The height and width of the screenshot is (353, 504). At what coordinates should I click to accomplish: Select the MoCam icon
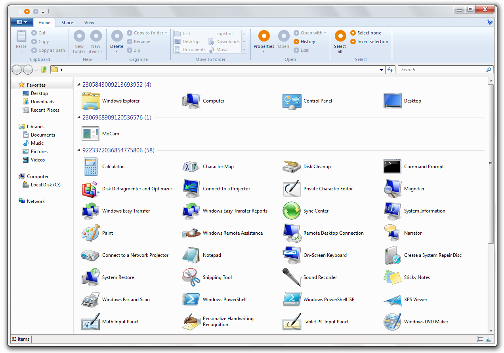click(91, 134)
